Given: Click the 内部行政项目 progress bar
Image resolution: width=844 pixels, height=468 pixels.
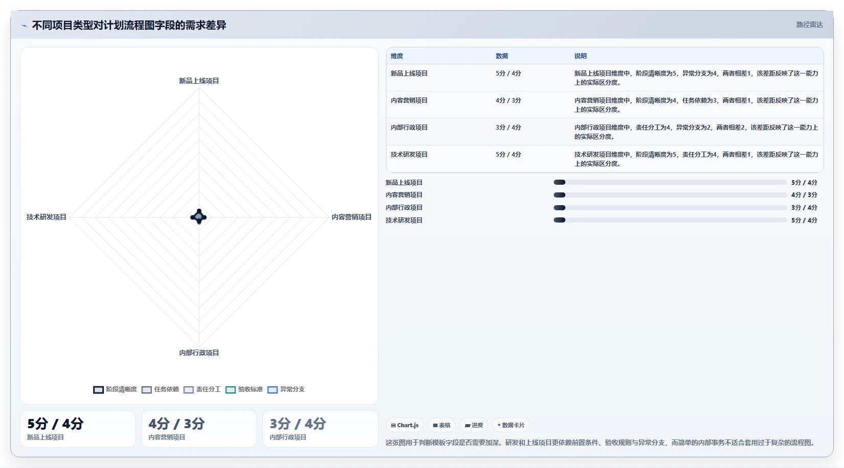Looking at the screenshot, I should point(670,208).
